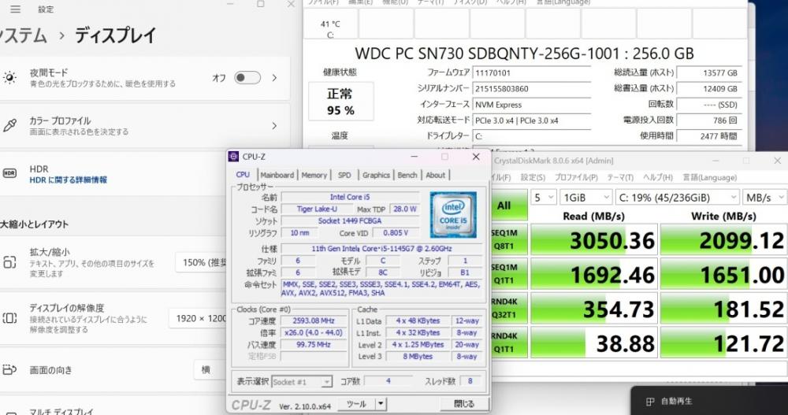Image resolution: width=788 pixels, height=415 pixels.
Task: Expand Night mode settings chevron
Action: 274,78
